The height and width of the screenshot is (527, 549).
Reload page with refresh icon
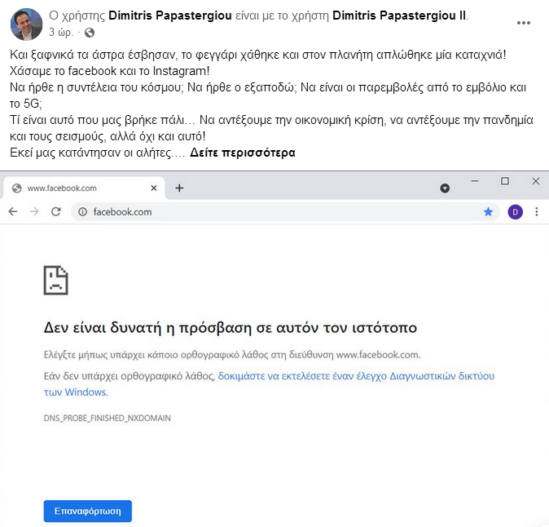click(56, 211)
